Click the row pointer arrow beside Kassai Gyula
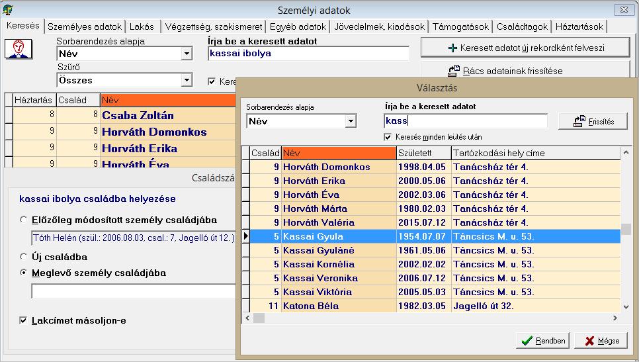The height and width of the screenshot is (362, 639). (245, 236)
